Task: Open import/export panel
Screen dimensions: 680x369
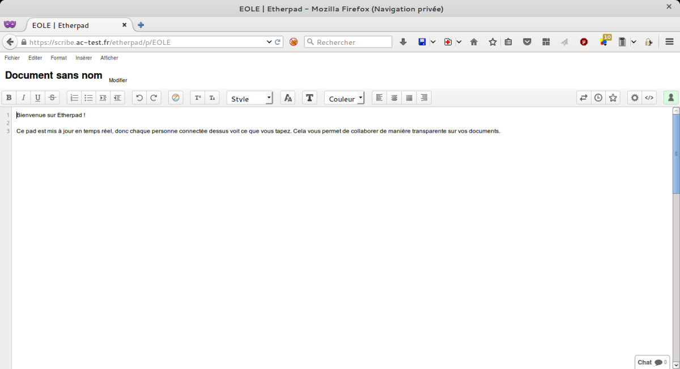Action: 584,97
